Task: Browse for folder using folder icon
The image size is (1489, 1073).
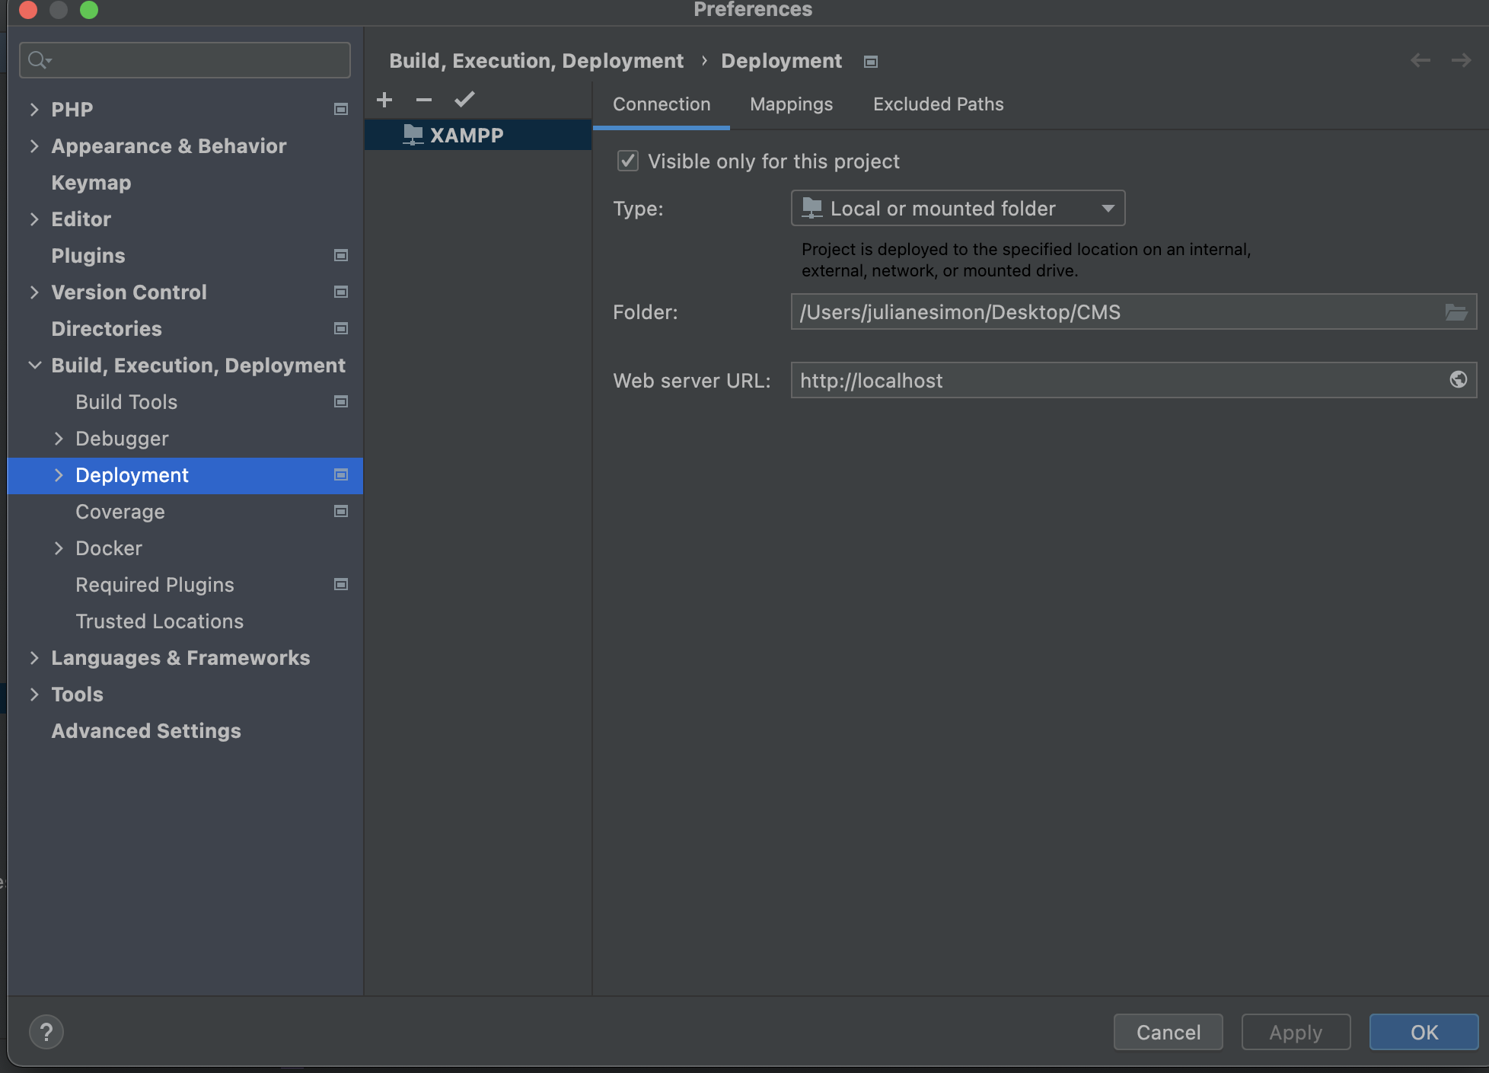Action: tap(1456, 312)
